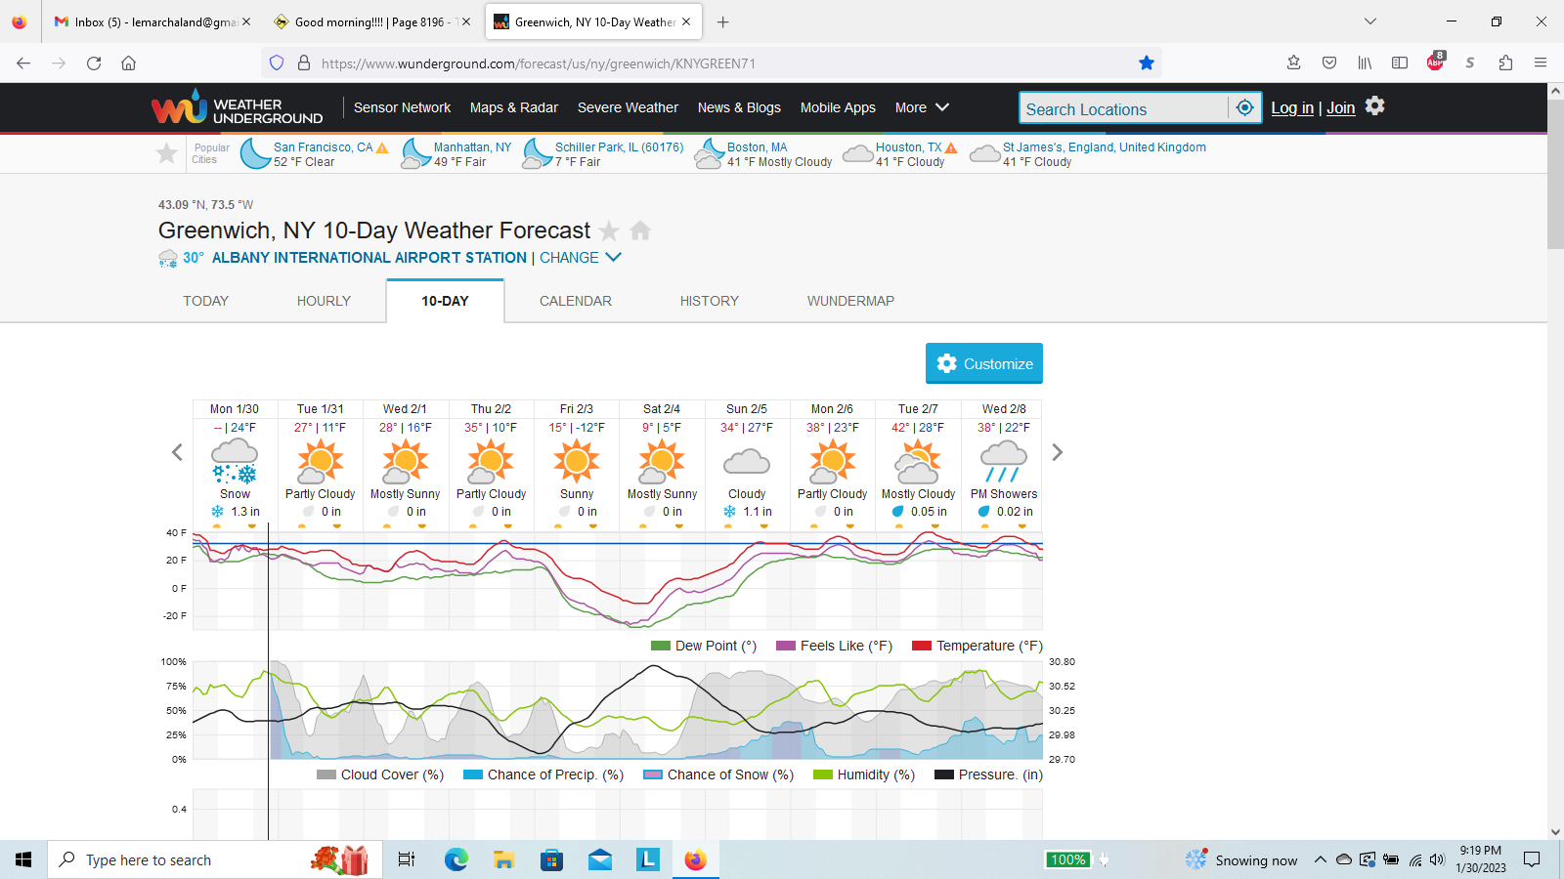Open settings gear next to Join
1564x879 pixels.
point(1375,106)
